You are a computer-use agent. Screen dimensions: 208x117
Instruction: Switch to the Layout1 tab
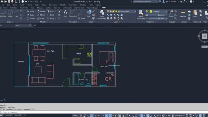coord(9,115)
